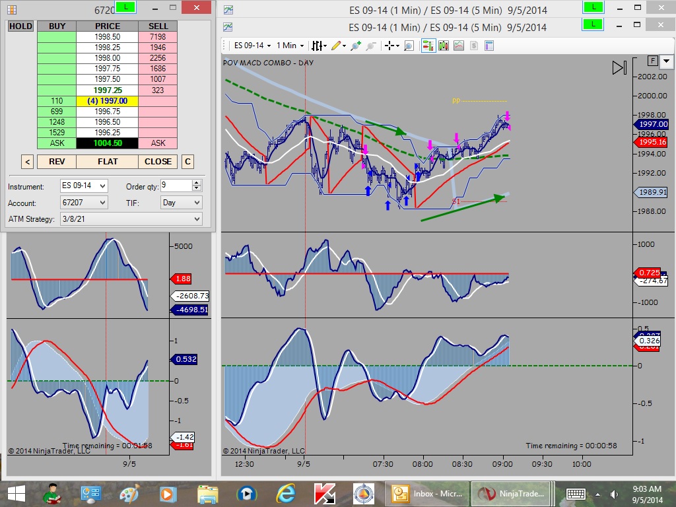This screenshot has width=676, height=507.
Task: Click the green ASK buy cell
Action: [57, 143]
